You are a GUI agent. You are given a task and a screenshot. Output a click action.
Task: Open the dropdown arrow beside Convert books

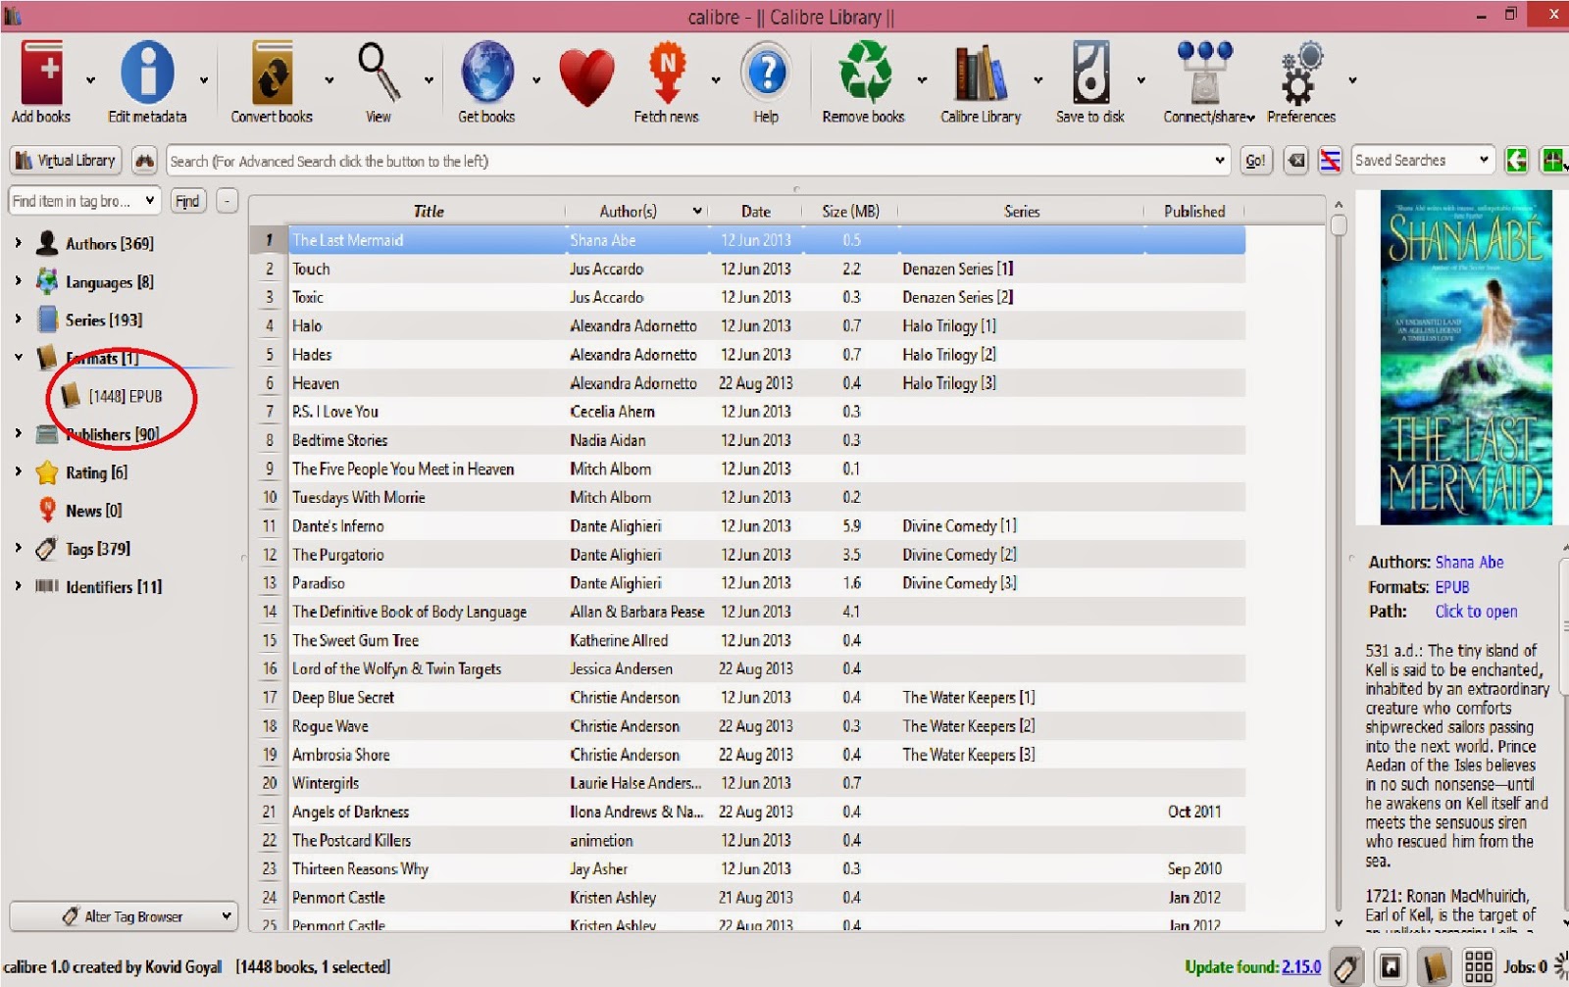click(329, 80)
